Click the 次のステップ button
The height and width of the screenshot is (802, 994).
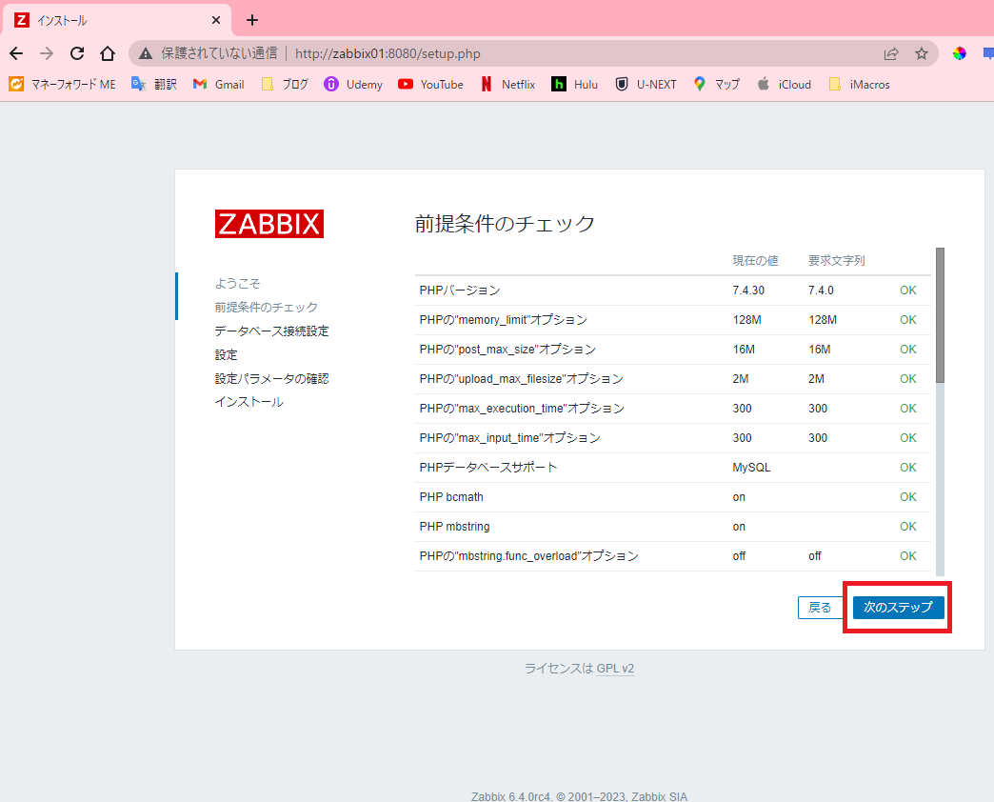pyautogui.click(x=896, y=607)
